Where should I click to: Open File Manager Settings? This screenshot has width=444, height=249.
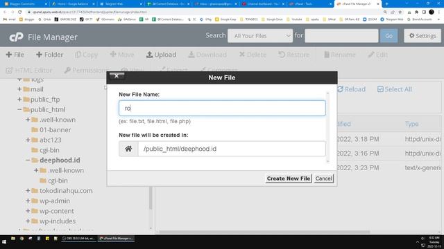(x=422, y=36)
